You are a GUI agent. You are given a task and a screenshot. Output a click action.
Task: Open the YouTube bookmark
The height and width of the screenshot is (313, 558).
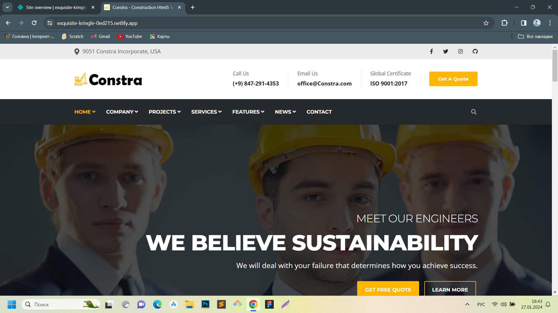[130, 37]
